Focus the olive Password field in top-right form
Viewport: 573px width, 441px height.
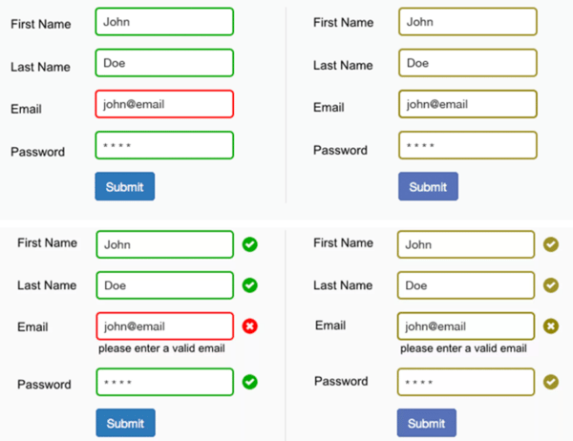[468, 145]
